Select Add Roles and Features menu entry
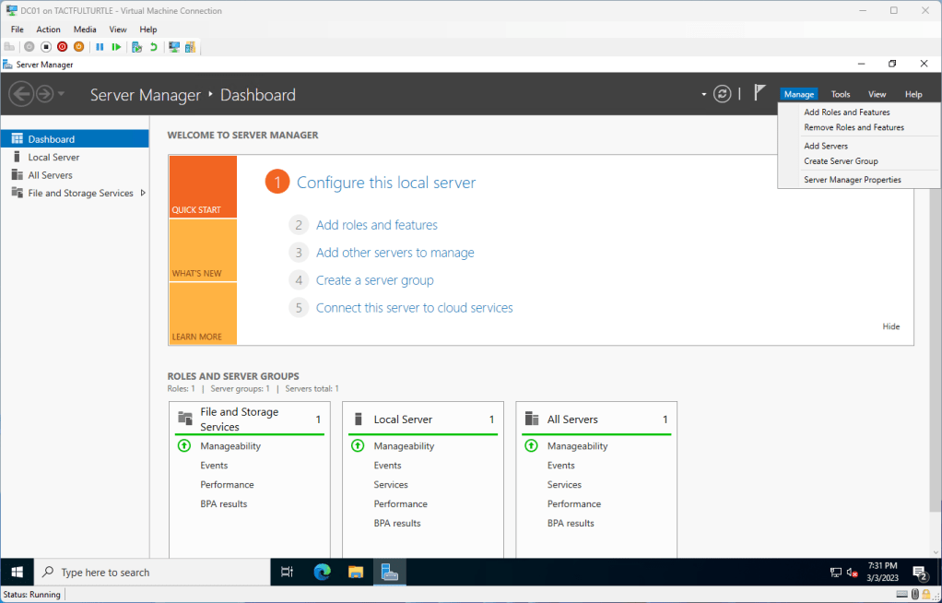Image resolution: width=942 pixels, height=603 pixels. 846,112
